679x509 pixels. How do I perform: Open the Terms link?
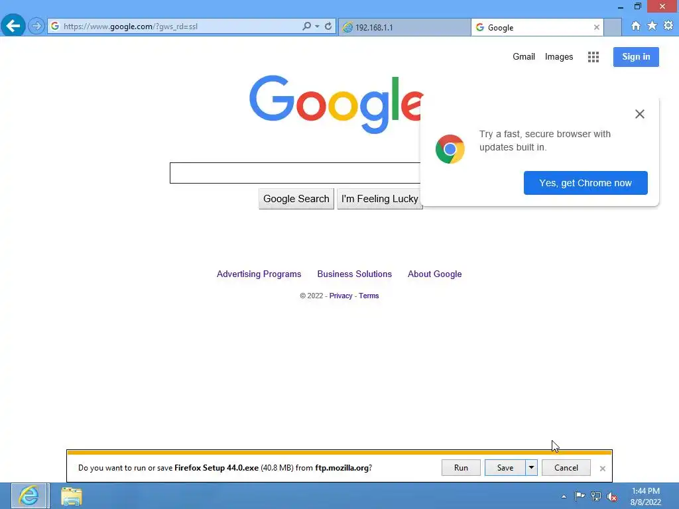(369, 296)
